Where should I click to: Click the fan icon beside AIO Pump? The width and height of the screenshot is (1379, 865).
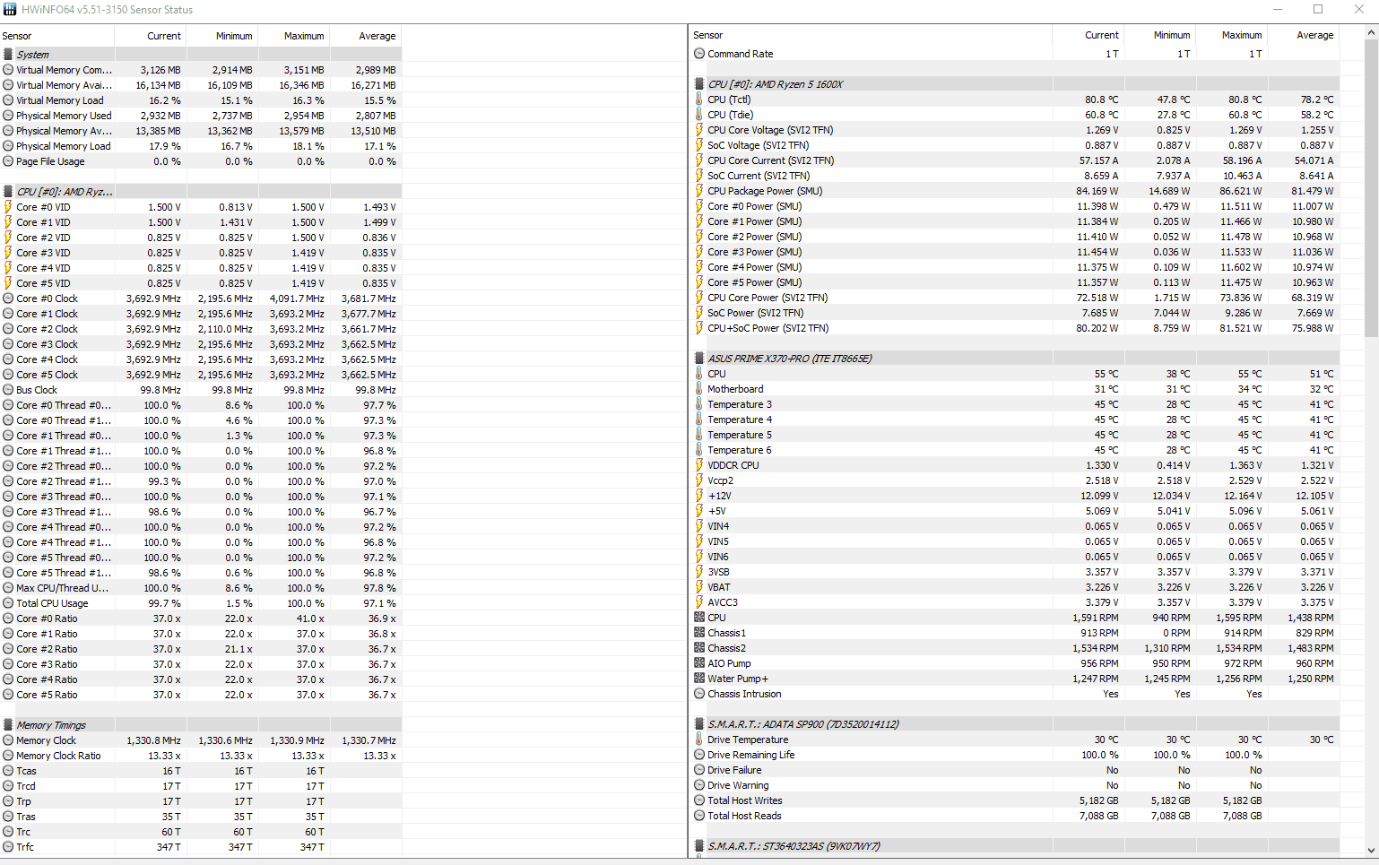(699, 663)
